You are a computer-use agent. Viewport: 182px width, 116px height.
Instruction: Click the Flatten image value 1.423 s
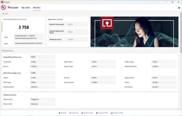click(164, 62)
